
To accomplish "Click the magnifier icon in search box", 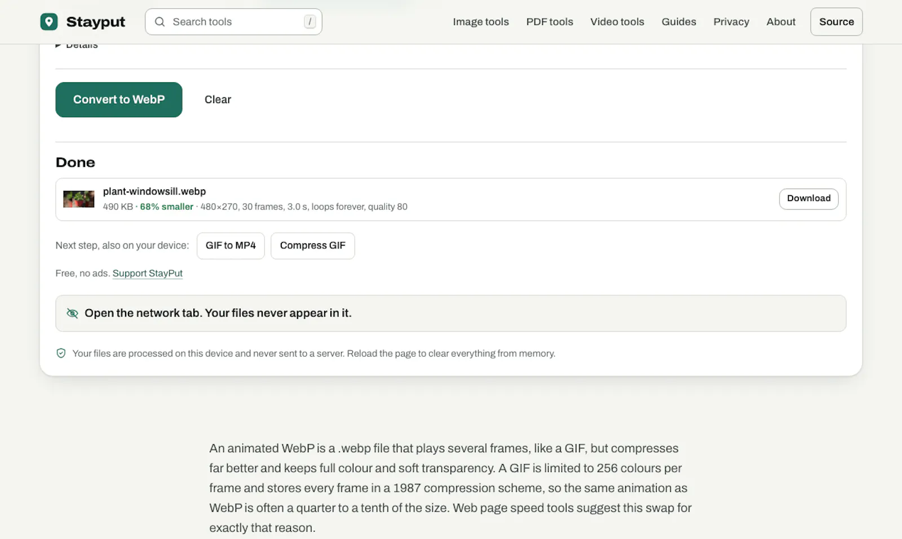I will pos(160,22).
